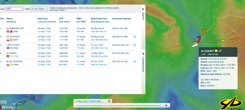Open the VMG 'From Start' dropdown
This screenshot has width=245, height=110.
[39, 9]
